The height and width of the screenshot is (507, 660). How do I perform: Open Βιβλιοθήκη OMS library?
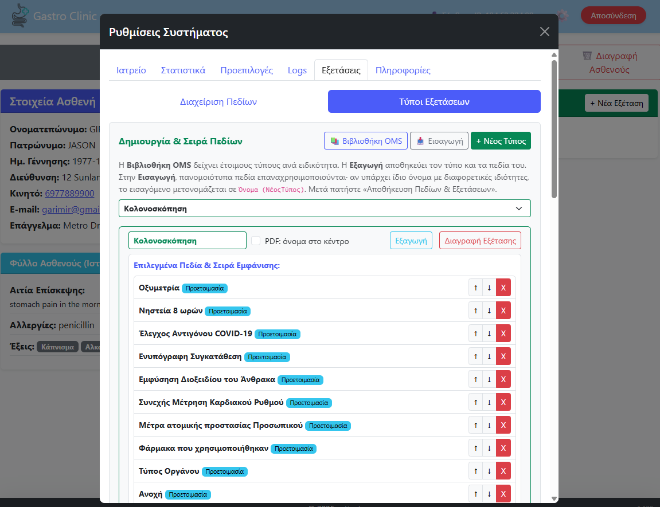click(x=366, y=141)
